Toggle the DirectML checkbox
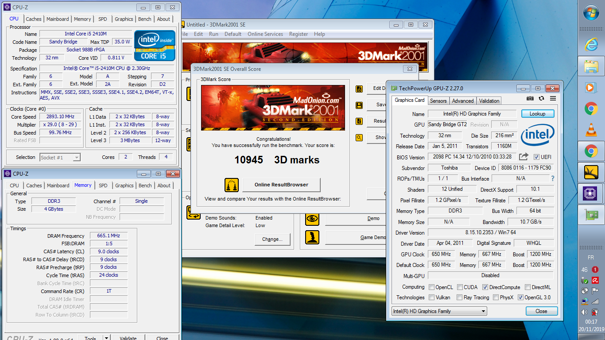 (x=527, y=287)
